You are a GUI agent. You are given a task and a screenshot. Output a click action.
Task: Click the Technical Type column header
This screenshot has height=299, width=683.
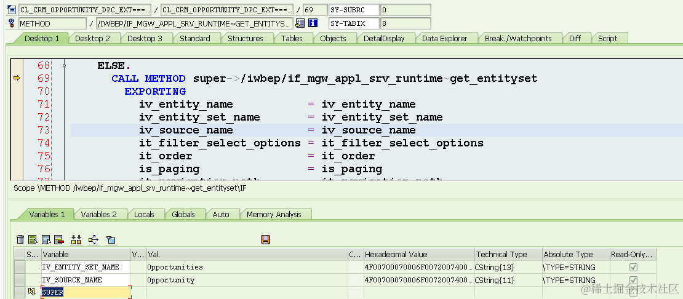tap(508, 254)
